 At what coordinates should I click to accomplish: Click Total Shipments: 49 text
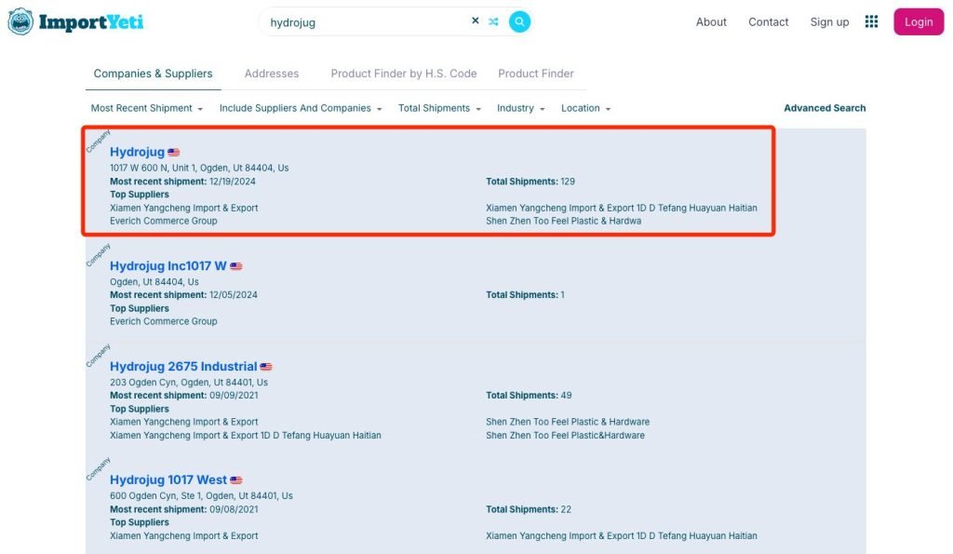click(x=529, y=396)
